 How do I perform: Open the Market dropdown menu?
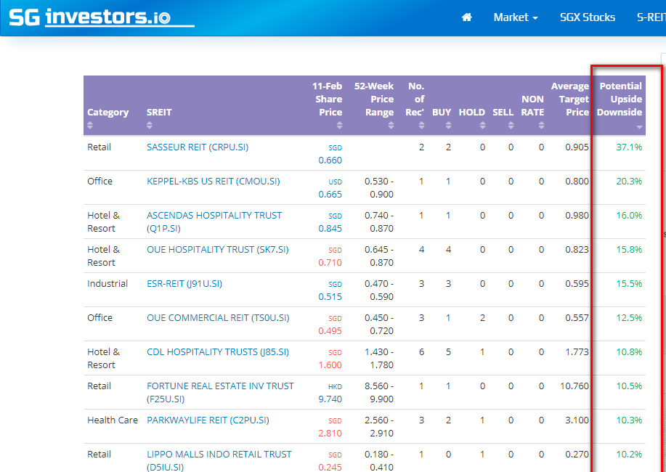516,17
